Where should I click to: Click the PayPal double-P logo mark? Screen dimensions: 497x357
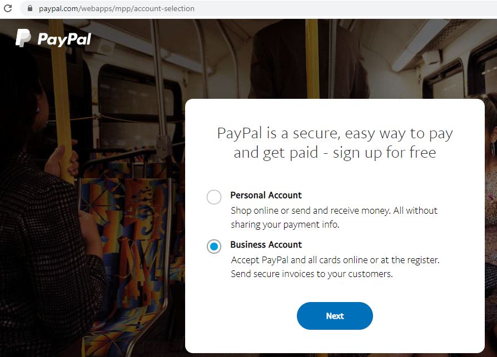pyautogui.click(x=23, y=38)
